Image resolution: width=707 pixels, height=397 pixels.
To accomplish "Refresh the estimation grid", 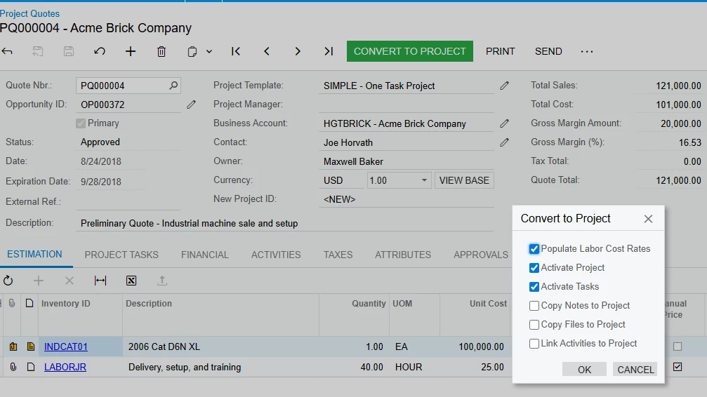I will tap(8, 281).
